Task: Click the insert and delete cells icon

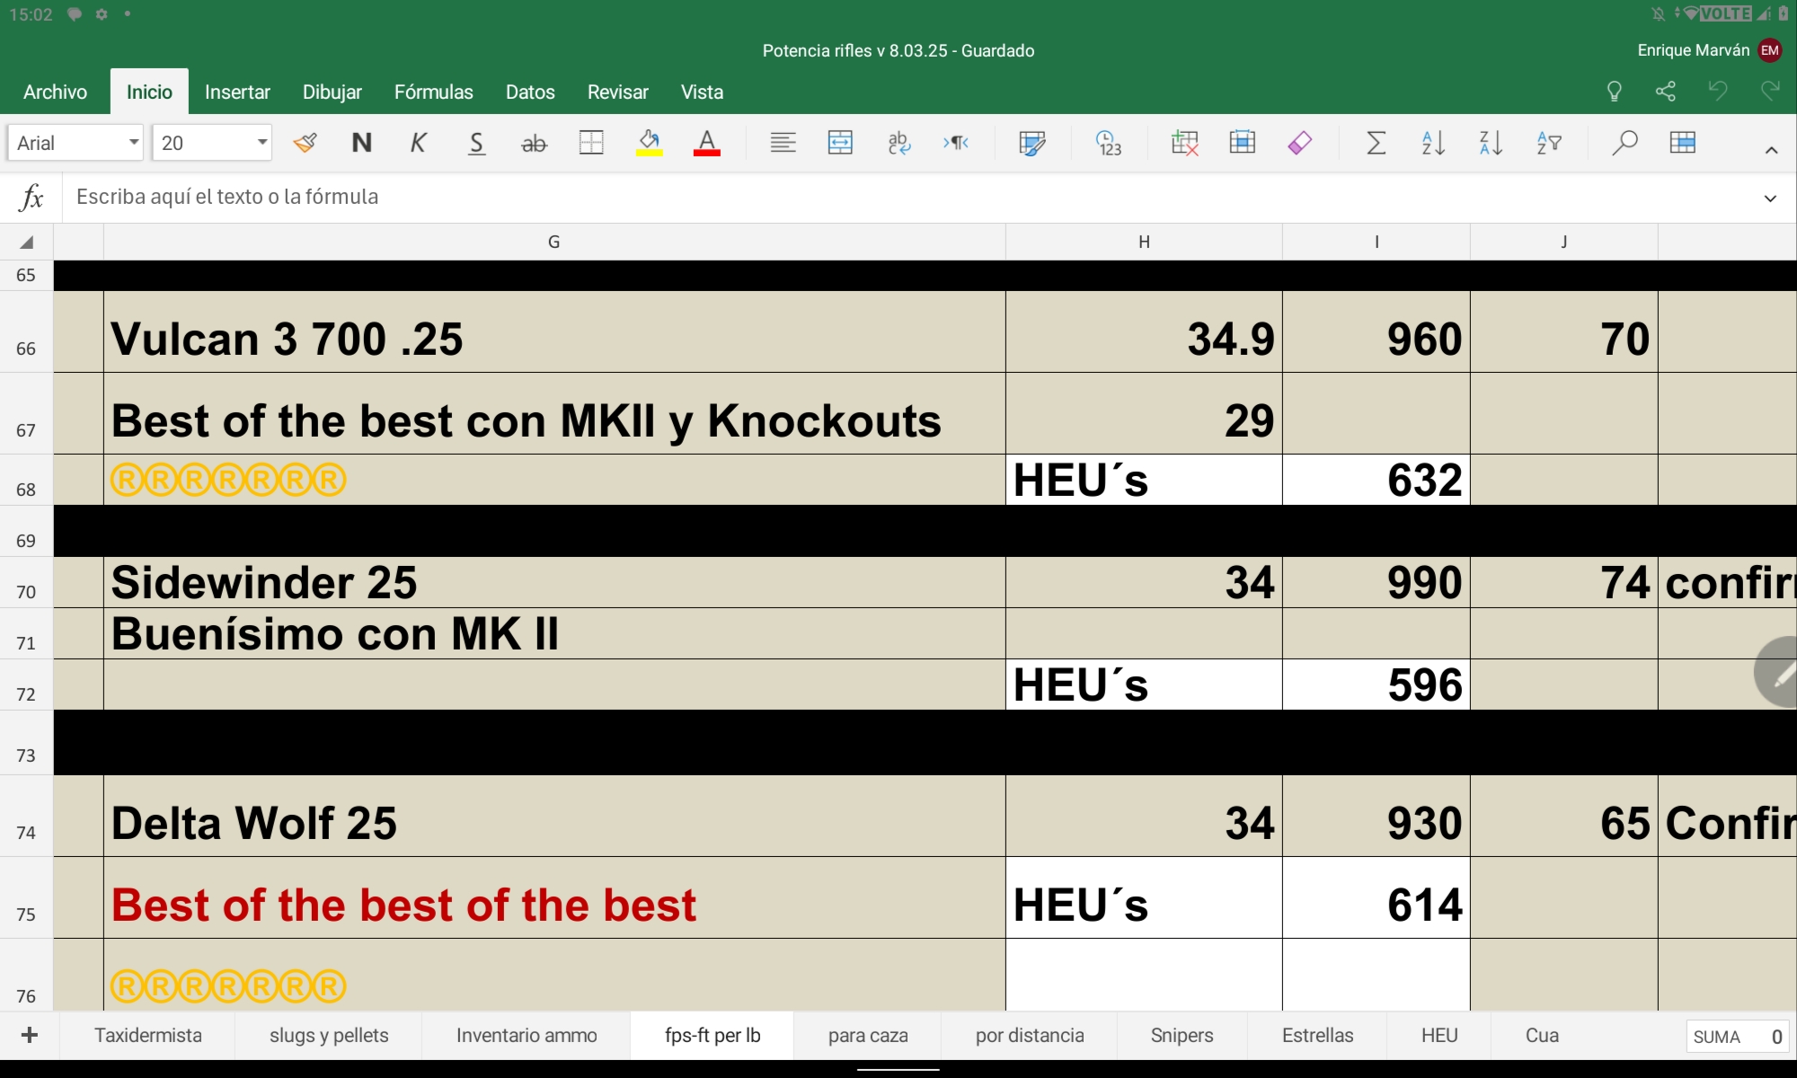Action: point(1184,143)
